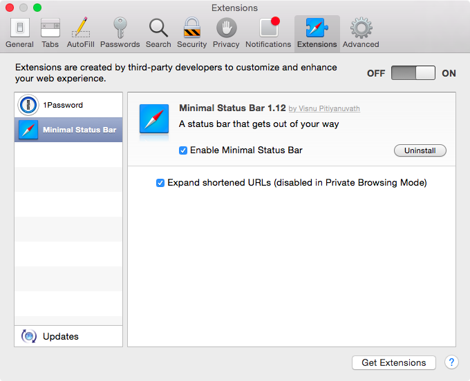Uncheck Expand shortened URLs option
The height and width of the screenshot is (381, 470).
tap(160, 183)
